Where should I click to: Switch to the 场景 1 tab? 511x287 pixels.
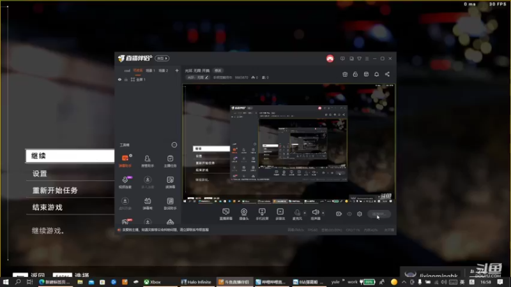point(150,71)
